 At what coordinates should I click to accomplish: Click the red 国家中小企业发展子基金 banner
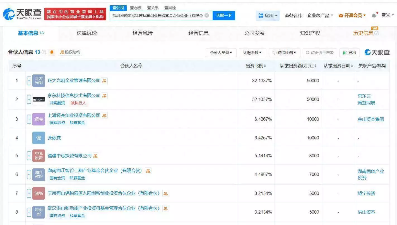pos(75,14)
